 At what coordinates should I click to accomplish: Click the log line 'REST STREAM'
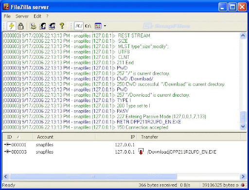pos(76,35)
